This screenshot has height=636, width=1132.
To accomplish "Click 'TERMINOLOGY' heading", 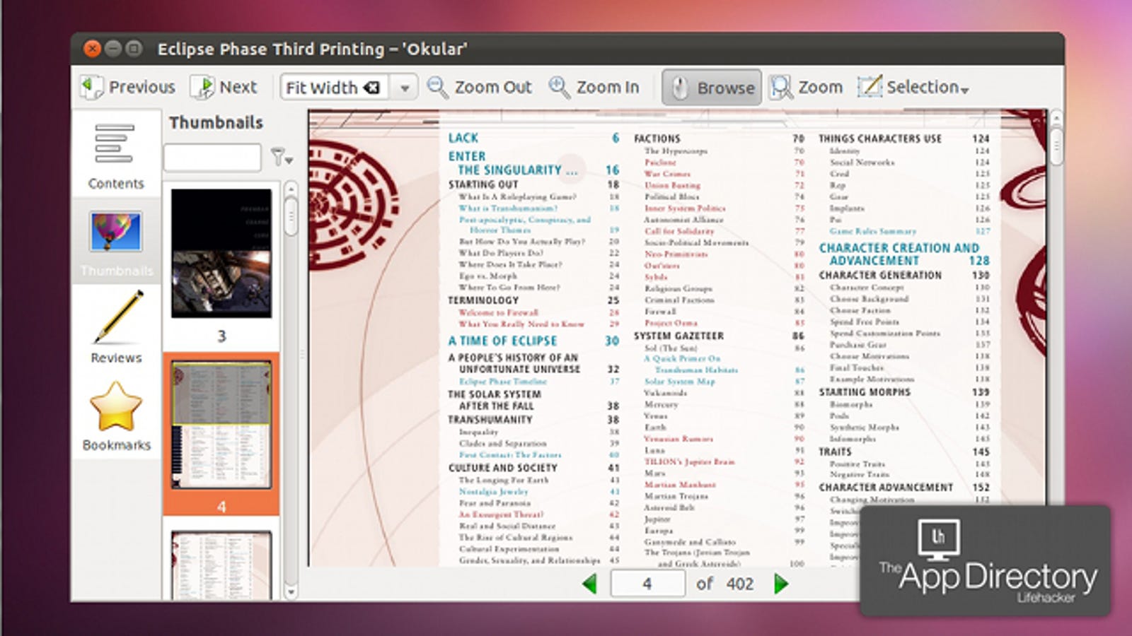I will coord(483,300).
